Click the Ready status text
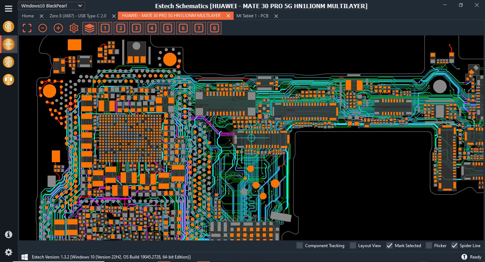The width and height of the screenshot is (485, 262). point(475,257)
